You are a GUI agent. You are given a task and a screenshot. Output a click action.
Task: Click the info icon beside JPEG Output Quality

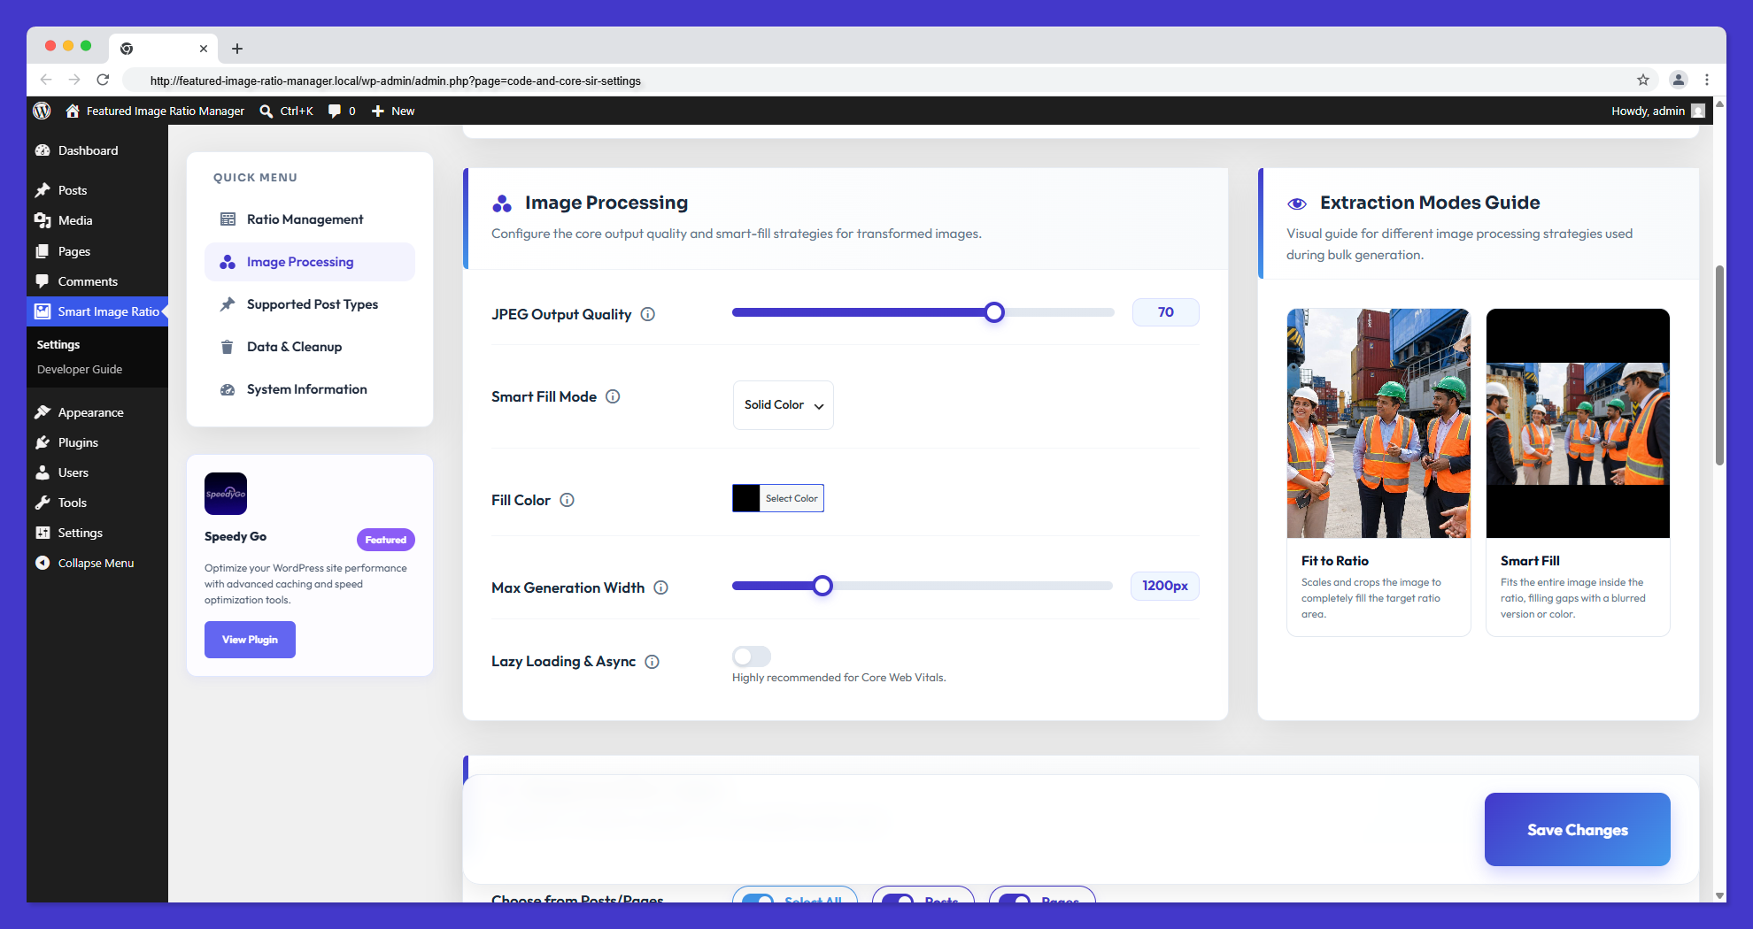pos(648,314)
